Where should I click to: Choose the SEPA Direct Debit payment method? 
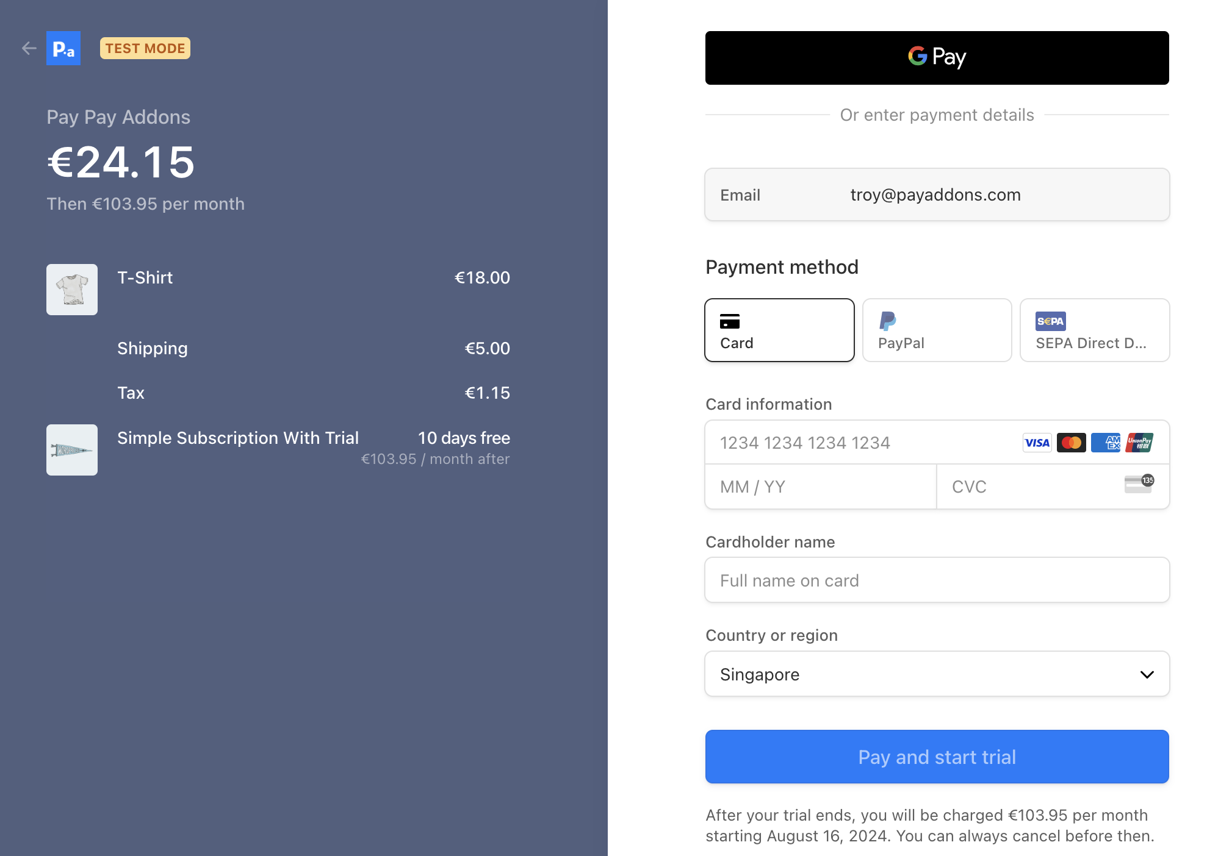tap(1094, 330)
